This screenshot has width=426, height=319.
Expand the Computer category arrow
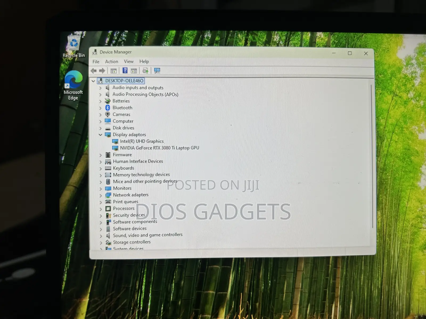[100, 121]
